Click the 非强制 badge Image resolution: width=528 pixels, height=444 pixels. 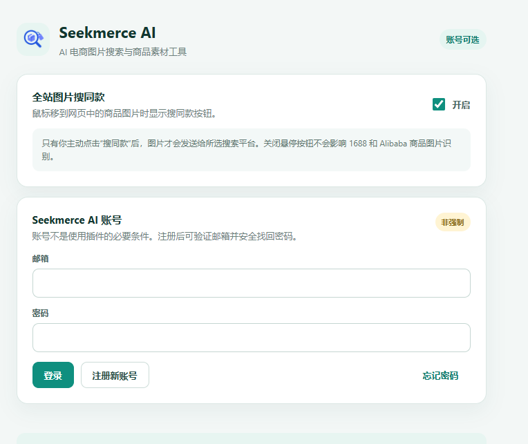453,222
